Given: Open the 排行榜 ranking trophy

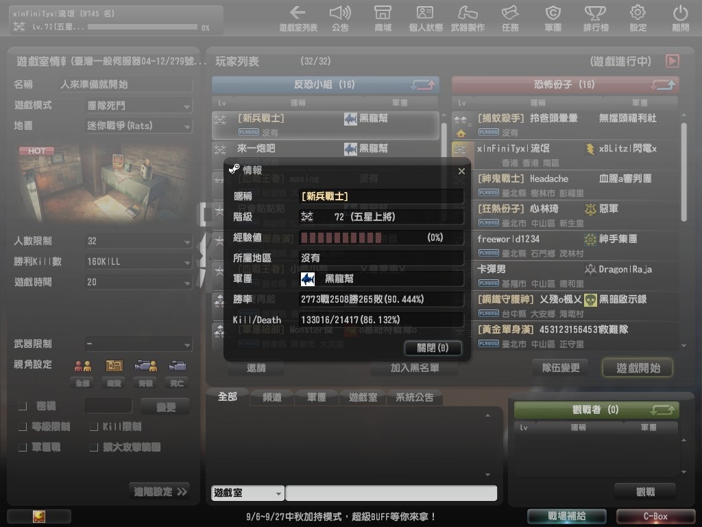Looking at the screenshot, I should coord(596,19).
